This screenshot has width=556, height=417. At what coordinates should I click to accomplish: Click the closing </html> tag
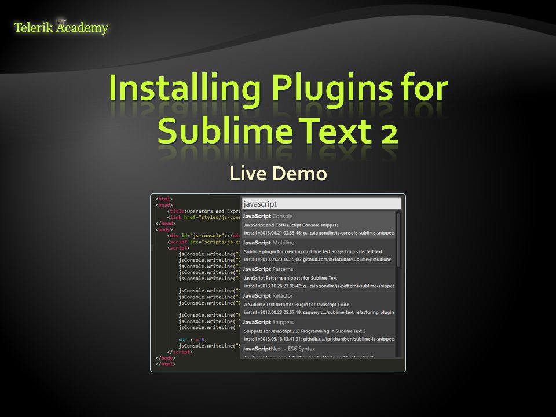click(166, 364)
